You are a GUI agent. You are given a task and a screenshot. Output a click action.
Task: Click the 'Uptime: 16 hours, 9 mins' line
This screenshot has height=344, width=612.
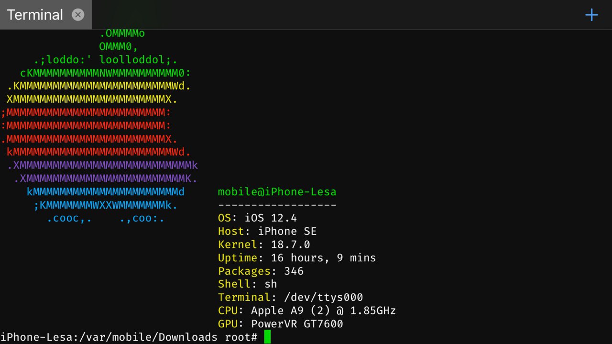[x=297, y=258]
